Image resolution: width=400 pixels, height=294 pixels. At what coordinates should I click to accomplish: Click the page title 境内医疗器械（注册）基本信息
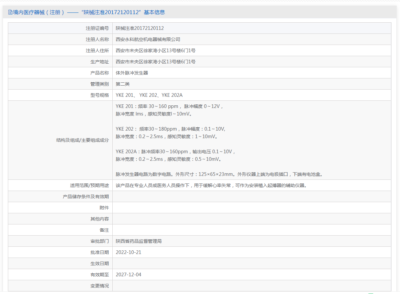pos(89,12)
